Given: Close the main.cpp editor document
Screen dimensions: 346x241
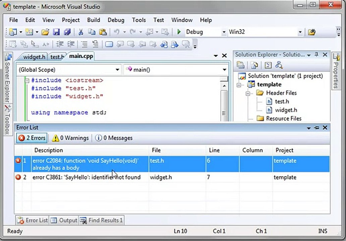Looking at the screenshot, I should (x=224, y=56).
